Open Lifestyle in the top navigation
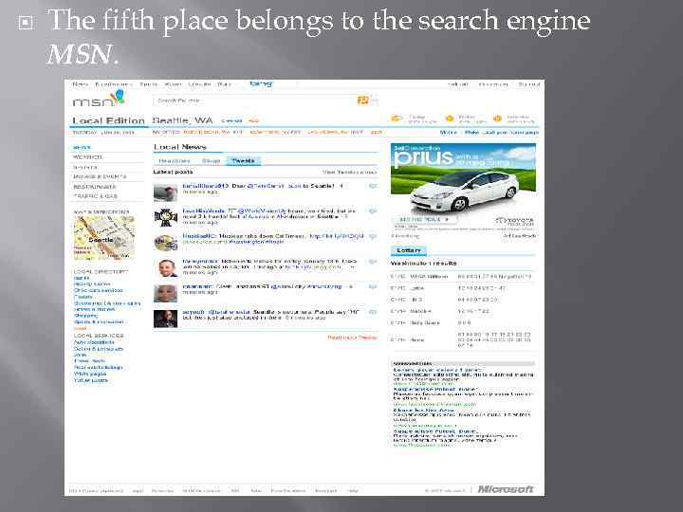Screen dimensions: 683x512 [199, 84]
